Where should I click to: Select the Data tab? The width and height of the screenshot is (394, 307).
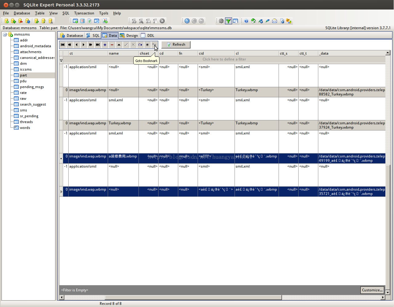pyautogui.click(x=110, y=36)
